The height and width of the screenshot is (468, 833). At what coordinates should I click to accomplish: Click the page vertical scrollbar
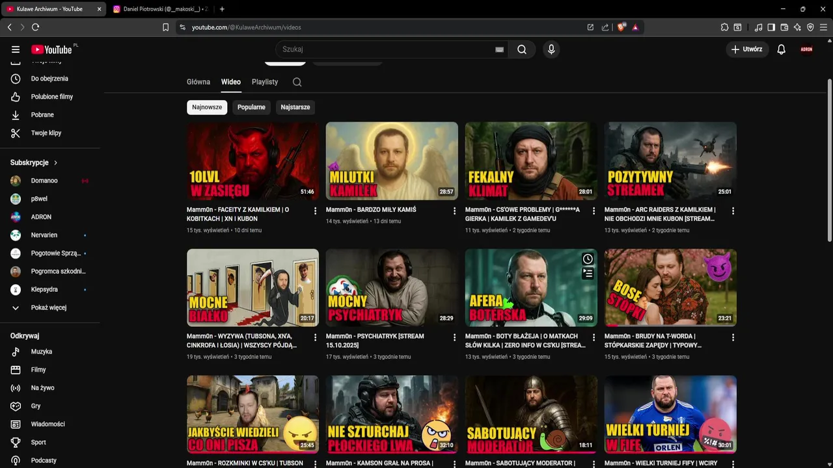pos(829,159)
